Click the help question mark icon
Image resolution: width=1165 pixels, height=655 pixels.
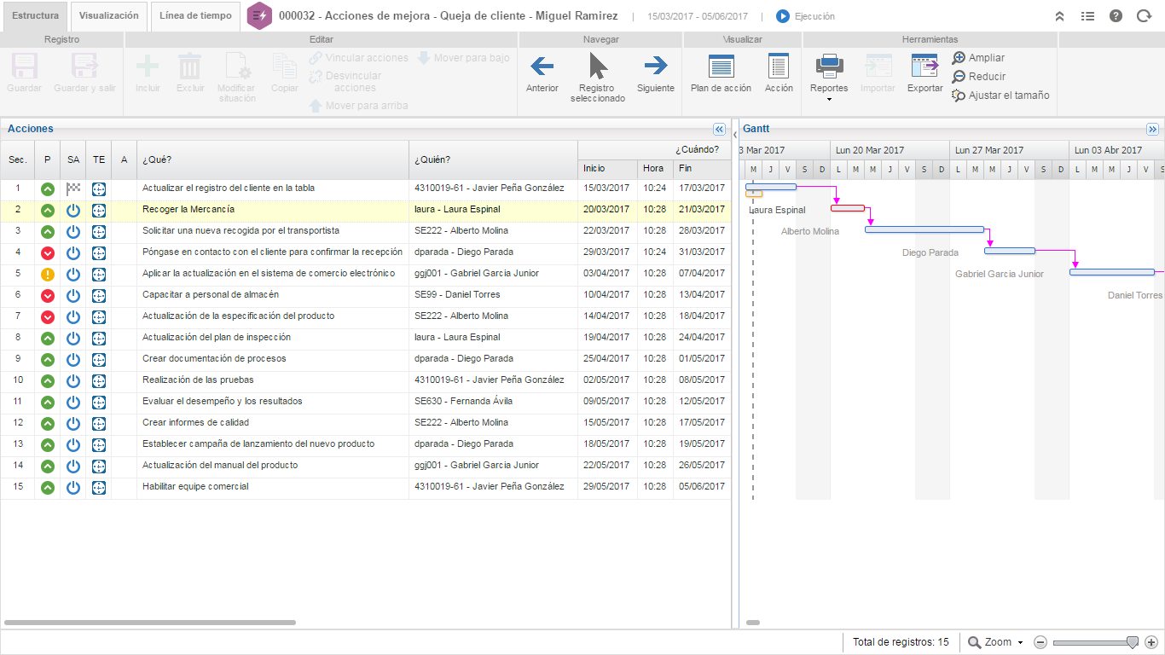pos(1116,16)
